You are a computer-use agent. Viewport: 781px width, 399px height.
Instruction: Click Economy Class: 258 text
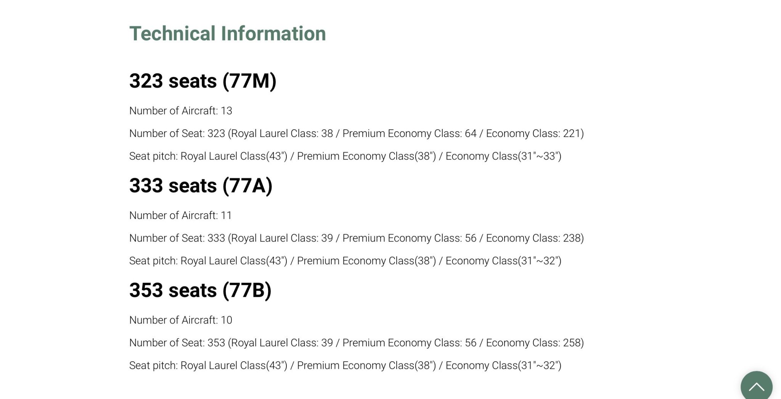pyautogui.click(x=534, y=343)
